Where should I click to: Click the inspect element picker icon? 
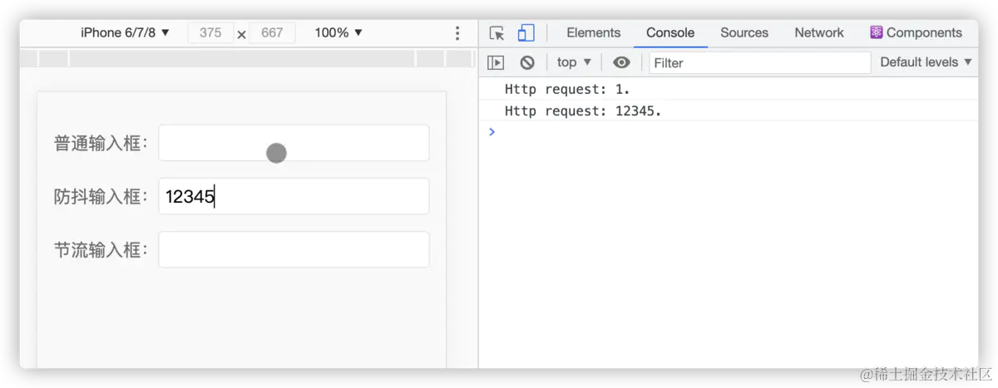click(497, 33)
